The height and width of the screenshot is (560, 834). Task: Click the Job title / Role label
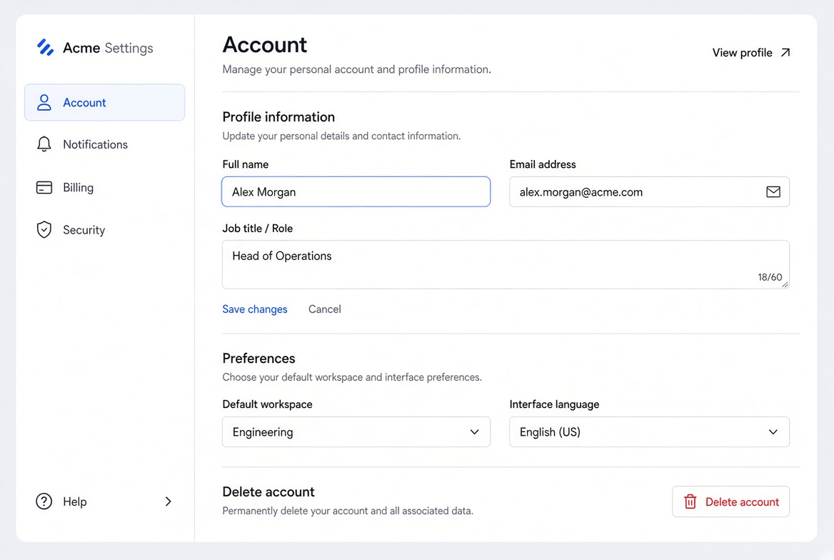[258, 229]
